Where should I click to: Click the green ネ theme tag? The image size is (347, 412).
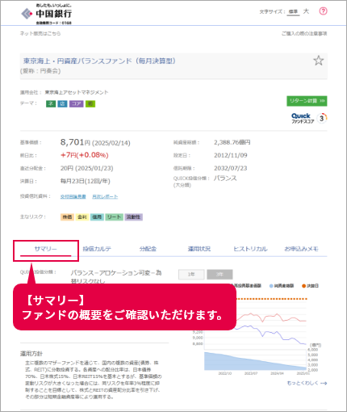(51, 103)
